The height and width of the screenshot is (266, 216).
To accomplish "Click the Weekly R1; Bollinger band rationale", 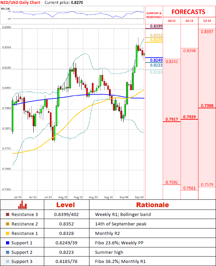I will 123,214.
